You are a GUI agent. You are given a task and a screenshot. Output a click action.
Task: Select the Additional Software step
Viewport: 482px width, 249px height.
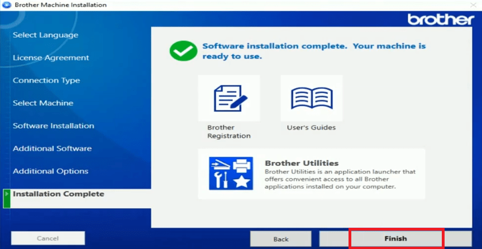pos(53,149)
